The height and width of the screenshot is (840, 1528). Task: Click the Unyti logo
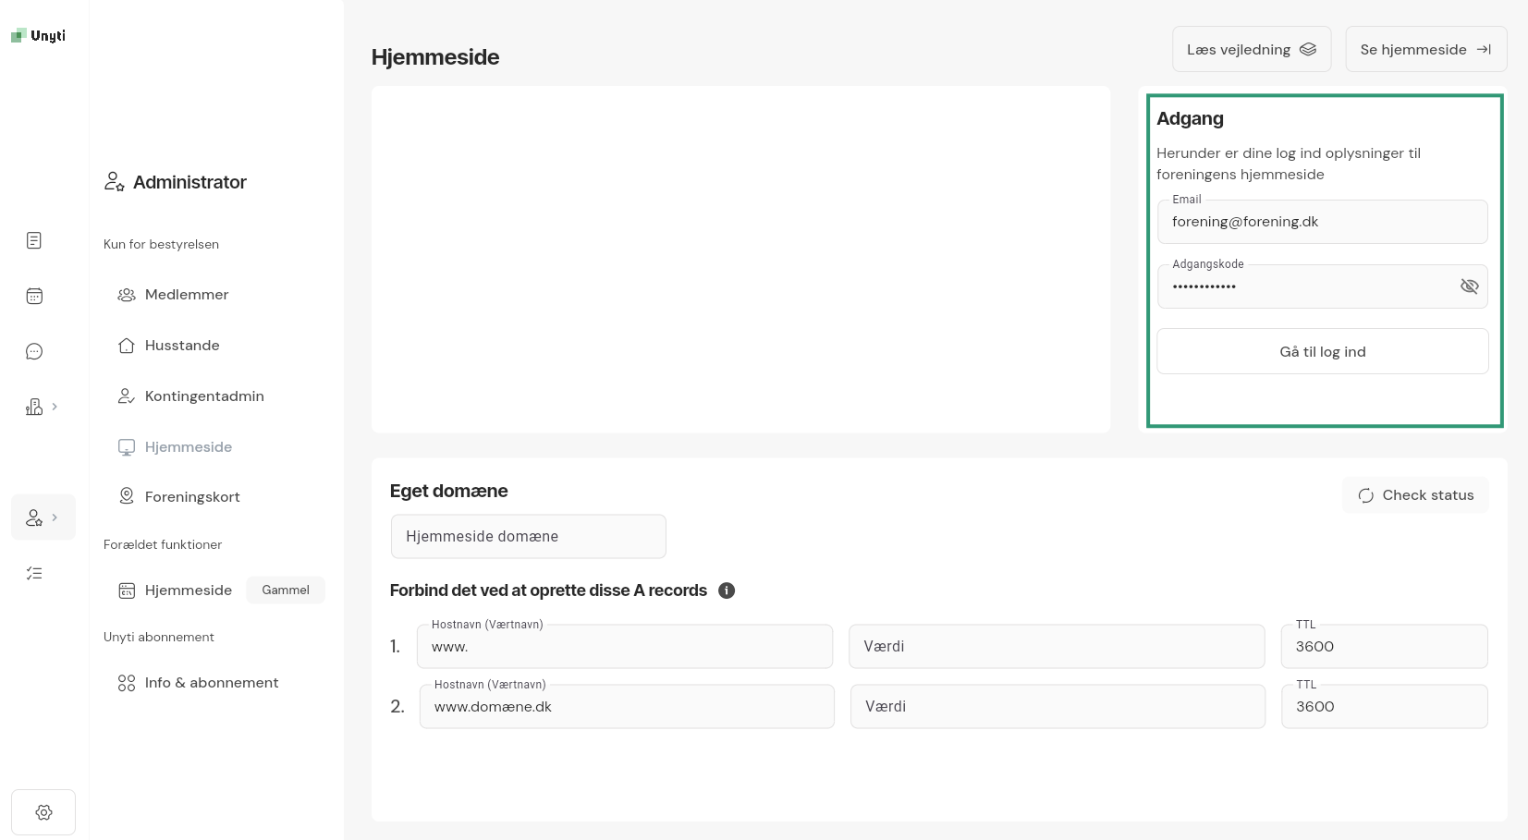point(38,36)
